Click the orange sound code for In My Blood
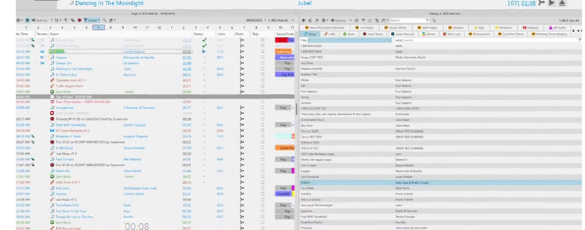Image resolution: width=585 pixels, height=230 pixels. [285, 148]
